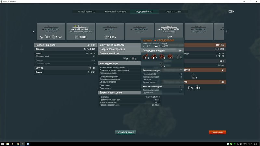260x146 pixels.
Task: Click damaged main battery icon with 3
Action: point(145,57)
